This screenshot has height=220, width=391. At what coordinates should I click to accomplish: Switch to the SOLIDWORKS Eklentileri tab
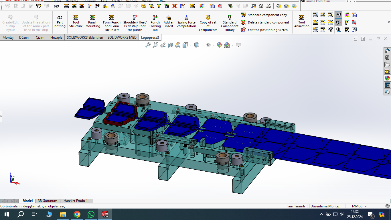[x=85, y=37]
